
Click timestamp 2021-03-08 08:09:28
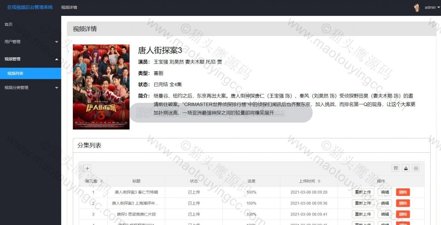[x=309, y=192]
